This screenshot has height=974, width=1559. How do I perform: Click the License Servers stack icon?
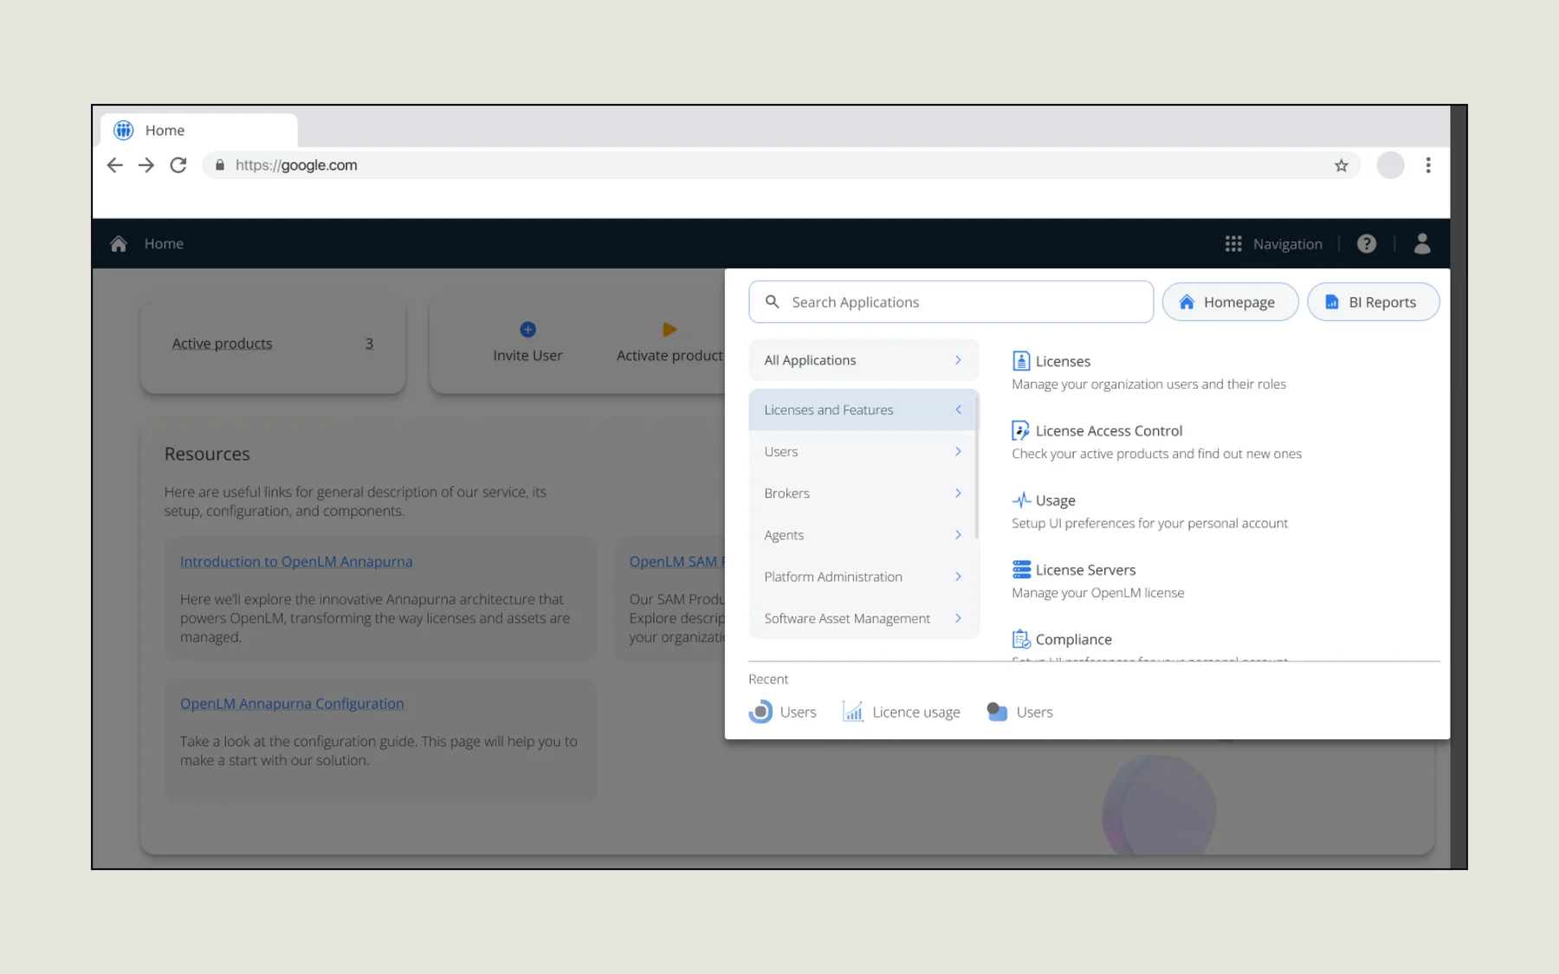click(1021, 570)
